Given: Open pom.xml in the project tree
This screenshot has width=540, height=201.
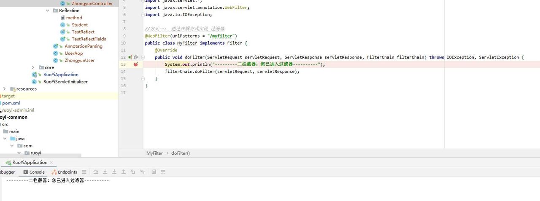Looking at the screenshot, I should coord(11,103).
